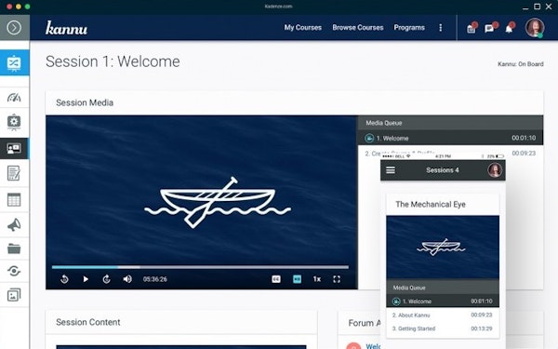Click the video progress bar
This screenshot has height=349, width=558.
click(200, 267)
